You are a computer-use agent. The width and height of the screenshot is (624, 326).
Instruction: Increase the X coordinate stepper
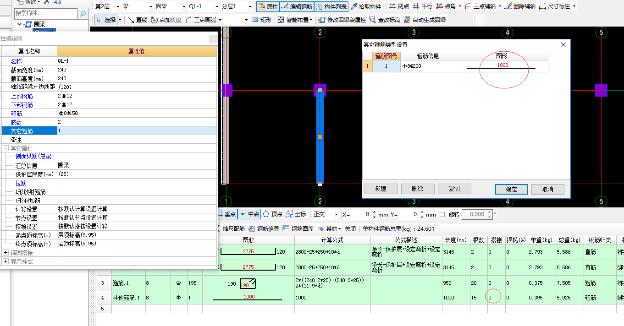point(374,212)
